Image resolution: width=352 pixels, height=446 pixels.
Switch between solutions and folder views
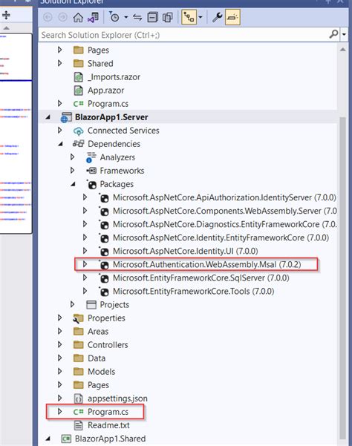pyautogui.click(x=94, y=18)
